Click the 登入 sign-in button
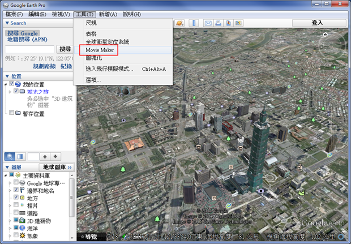The image size is (351, 244). coord(319,23)
